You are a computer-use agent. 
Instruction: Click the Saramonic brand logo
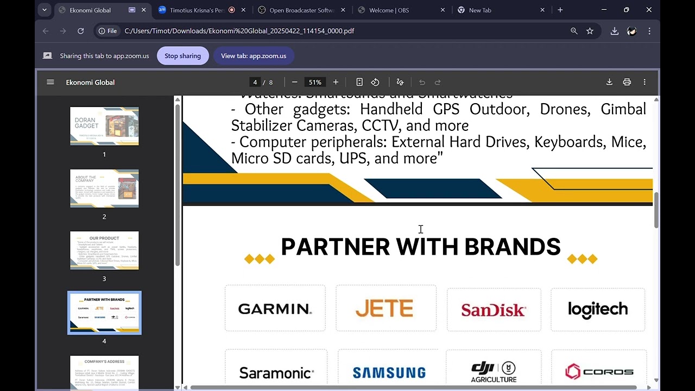click(276, 373)
